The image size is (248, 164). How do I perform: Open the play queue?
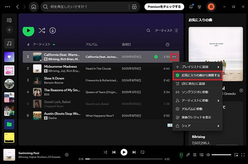click(195, 155)
